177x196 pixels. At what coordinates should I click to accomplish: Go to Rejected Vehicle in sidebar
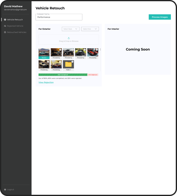[14, 26]
